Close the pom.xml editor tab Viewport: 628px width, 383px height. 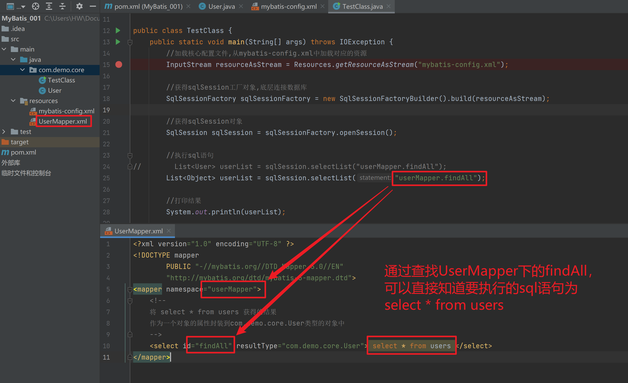pos(189,6)
